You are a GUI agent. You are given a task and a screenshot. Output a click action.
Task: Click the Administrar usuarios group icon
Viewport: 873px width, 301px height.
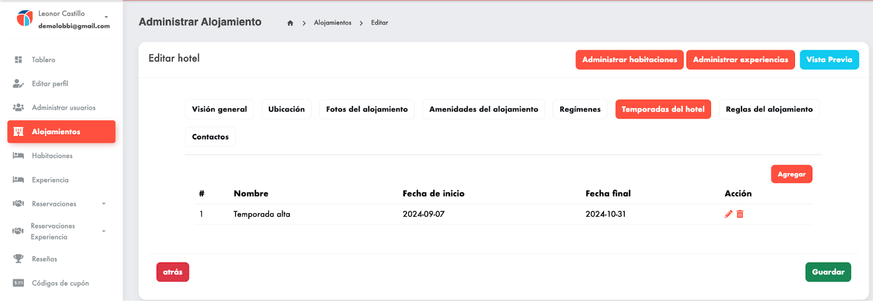point(18,107)
